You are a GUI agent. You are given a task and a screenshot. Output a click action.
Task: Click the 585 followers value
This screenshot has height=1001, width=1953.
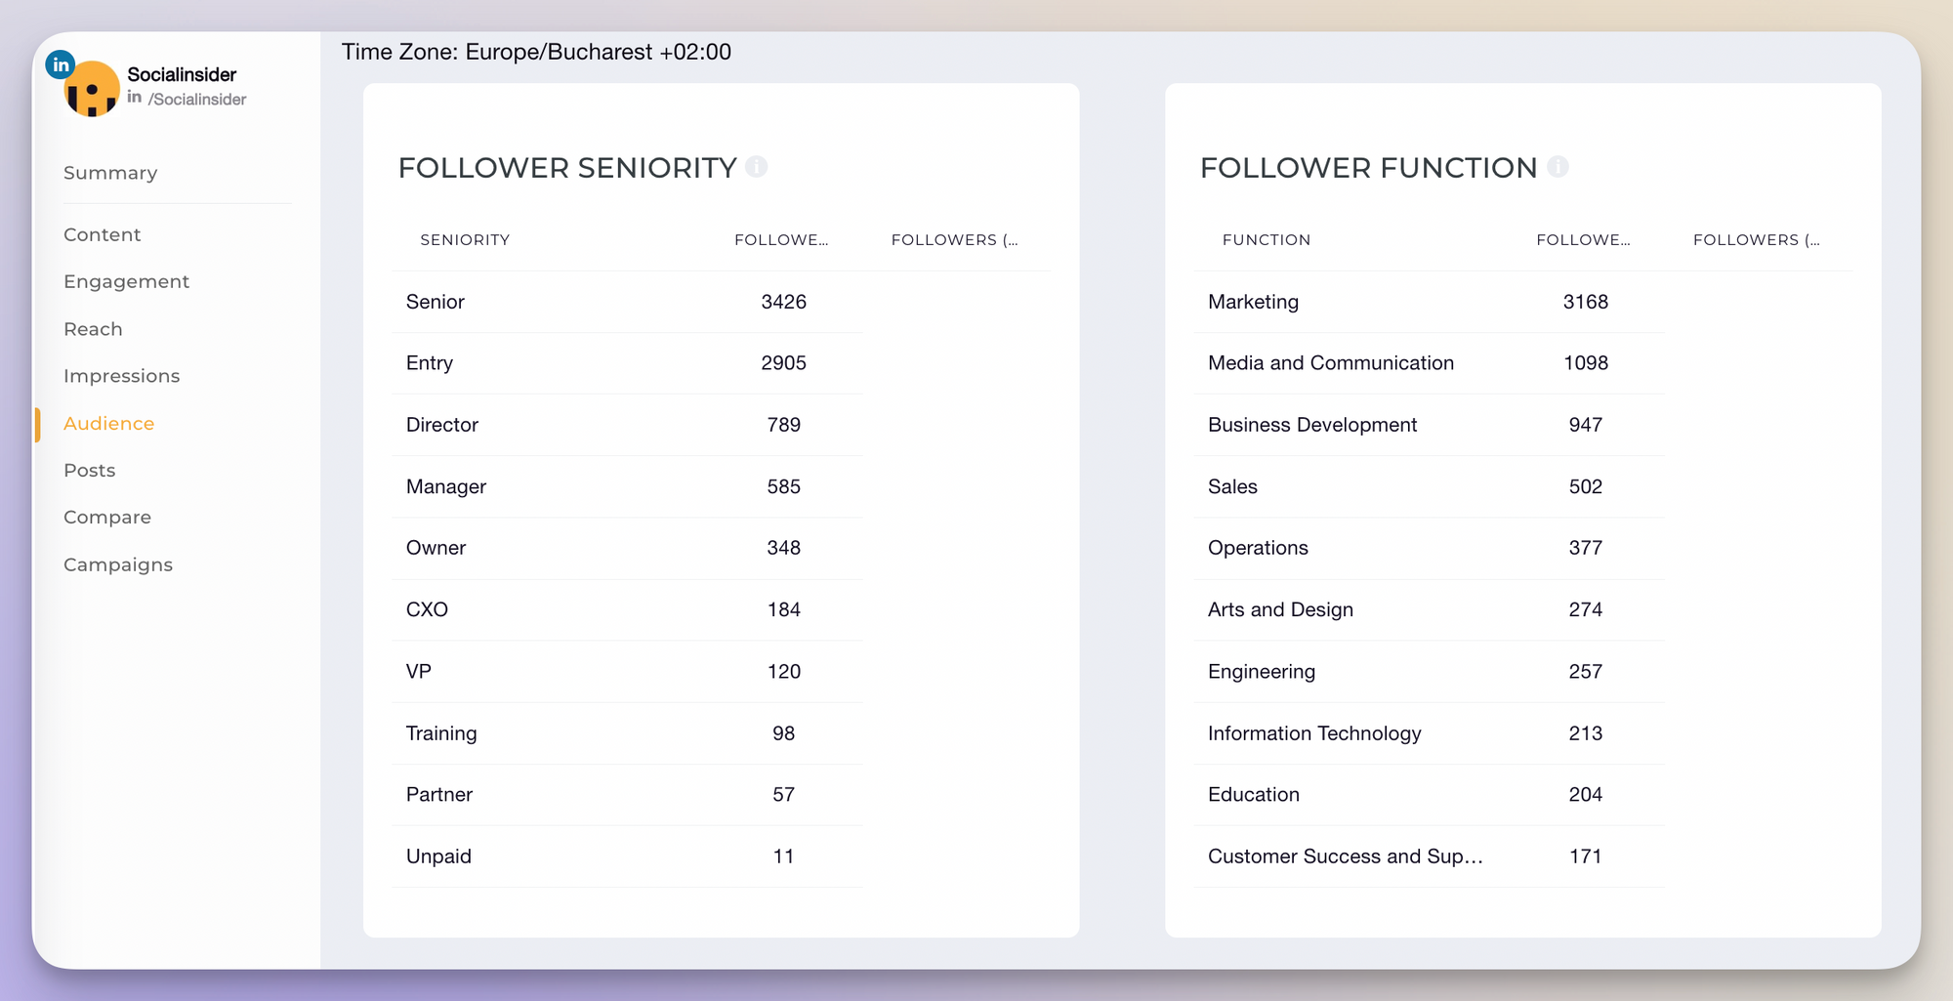pos(783,486)
